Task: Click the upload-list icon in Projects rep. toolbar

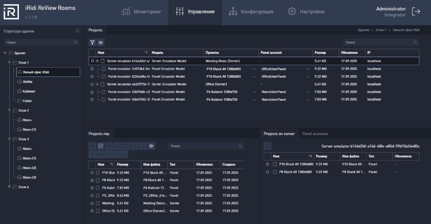Action: [101, 146]
